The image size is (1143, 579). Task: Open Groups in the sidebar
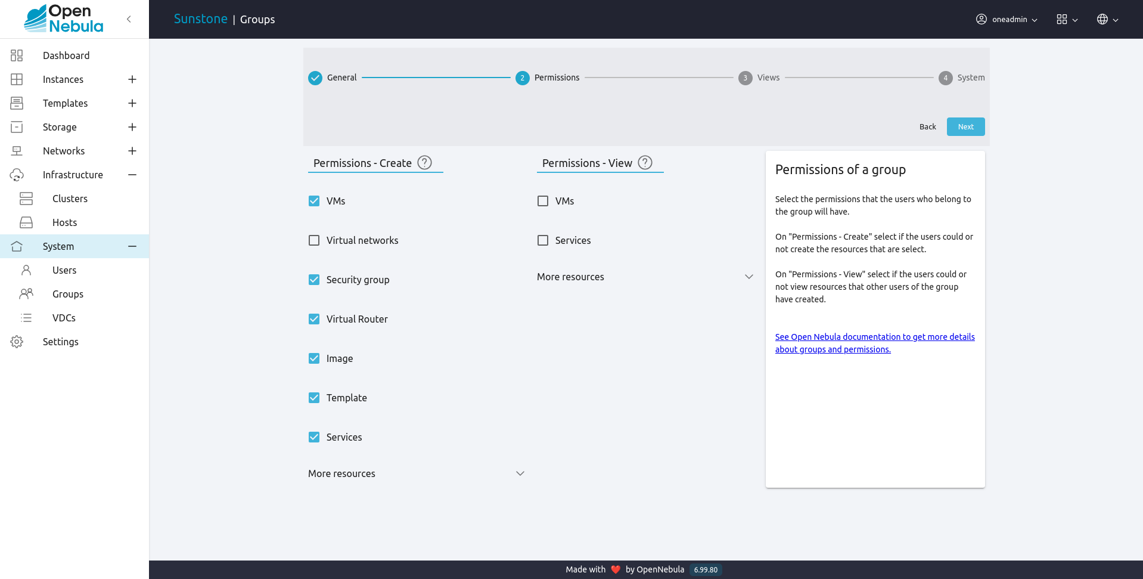(74, 294)
